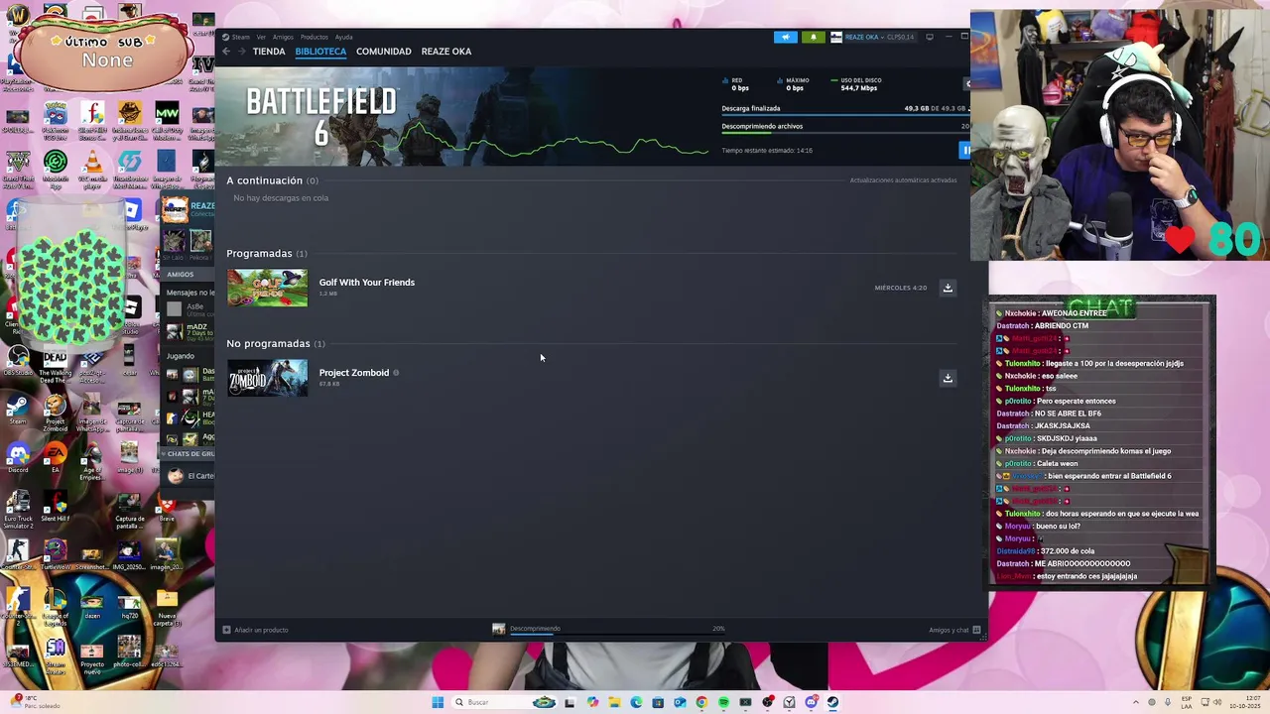
Task: Open Golf With Your Friends title
Action: coord(367,283)
